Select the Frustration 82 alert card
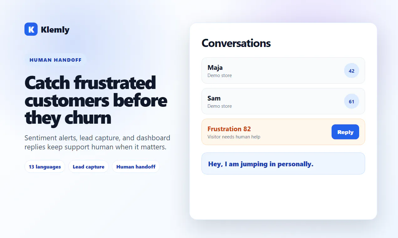The image size is (398, 238). click(x=283, y=132)
